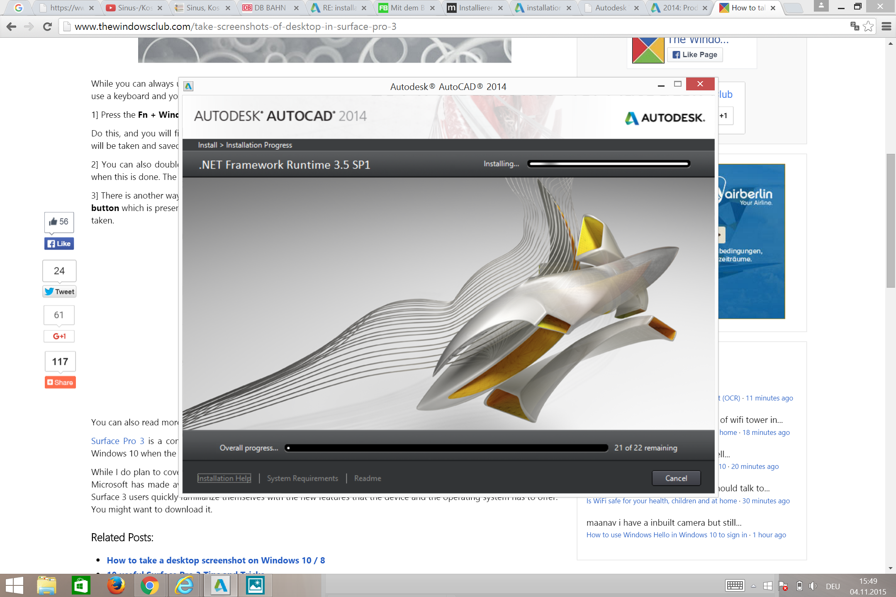896x597 pixels.
Task: Expand hidden system tray icons
Action: [x=753, y=586]
